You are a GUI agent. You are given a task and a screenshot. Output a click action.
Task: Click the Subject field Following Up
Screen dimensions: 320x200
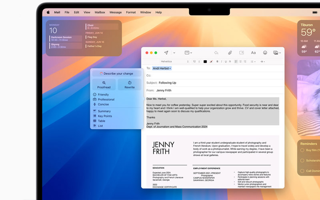click(x=215, y=83)
